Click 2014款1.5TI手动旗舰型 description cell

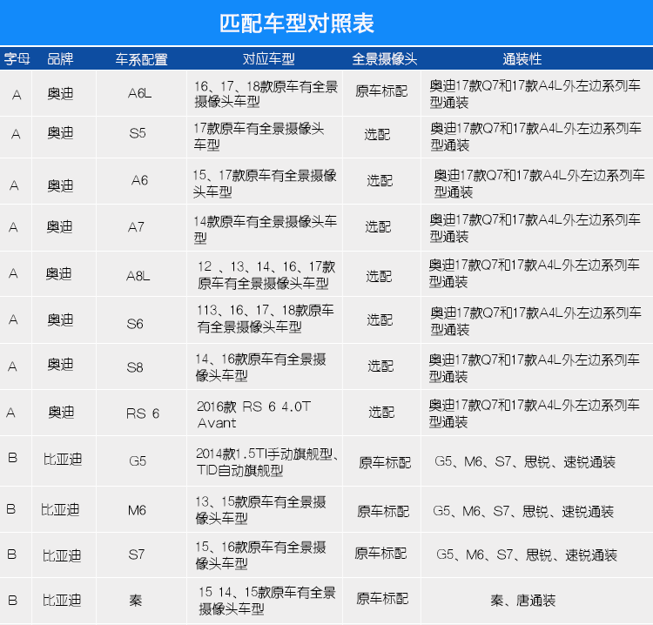click(267, 462)
